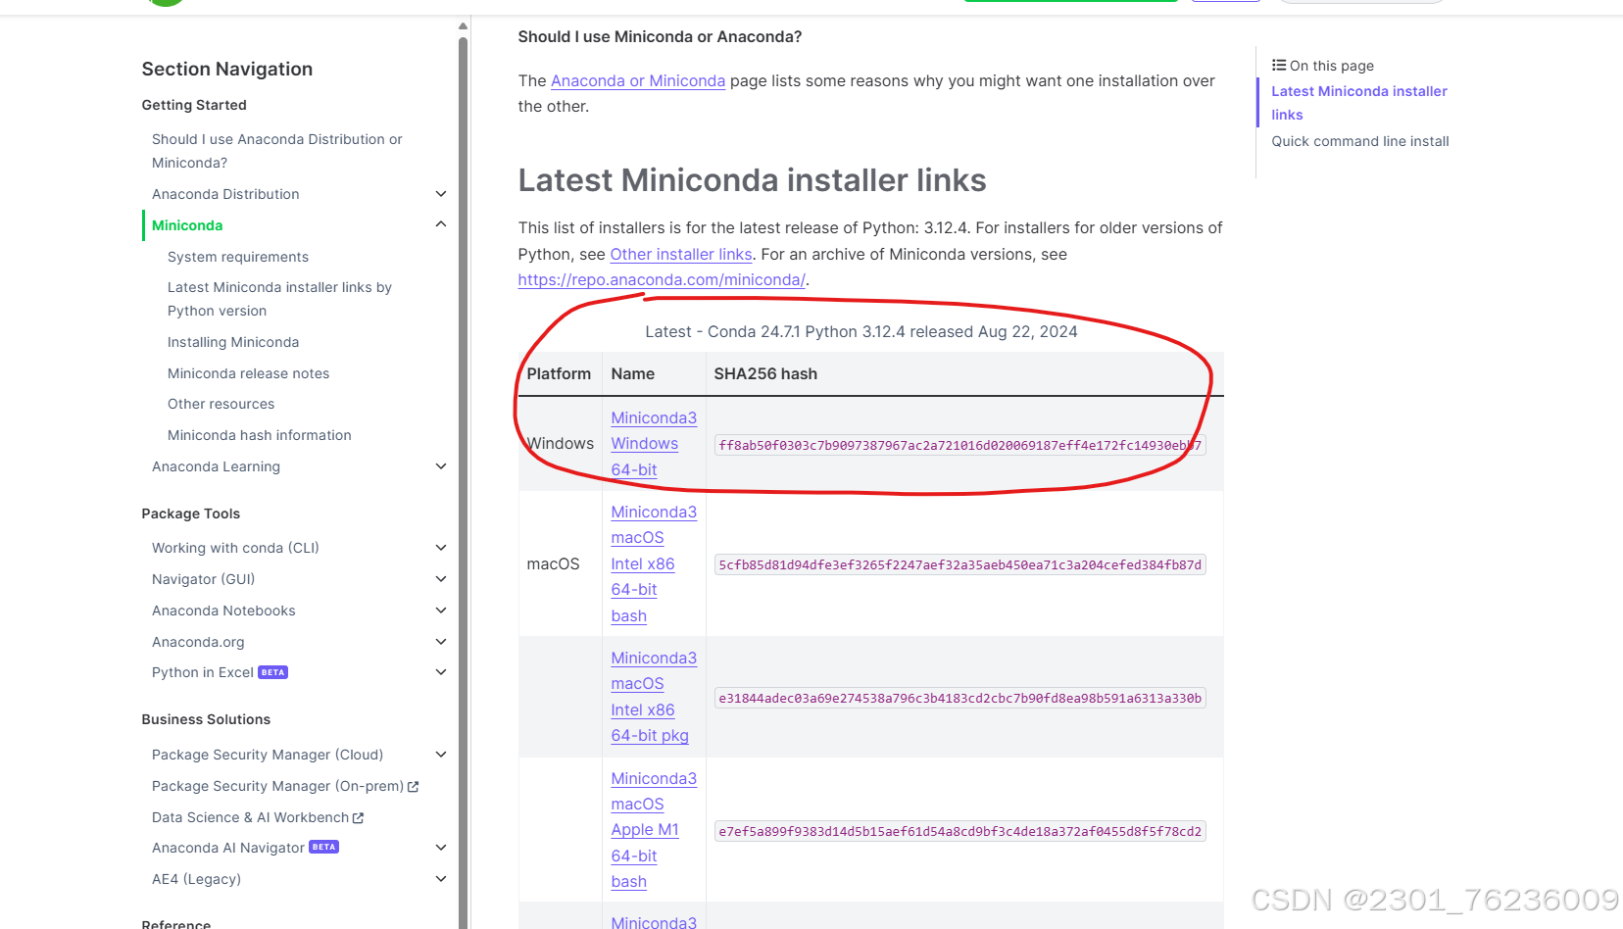Expand the Working with conda (CLI) section
The image size is (1623, 929).
(441, 547)
